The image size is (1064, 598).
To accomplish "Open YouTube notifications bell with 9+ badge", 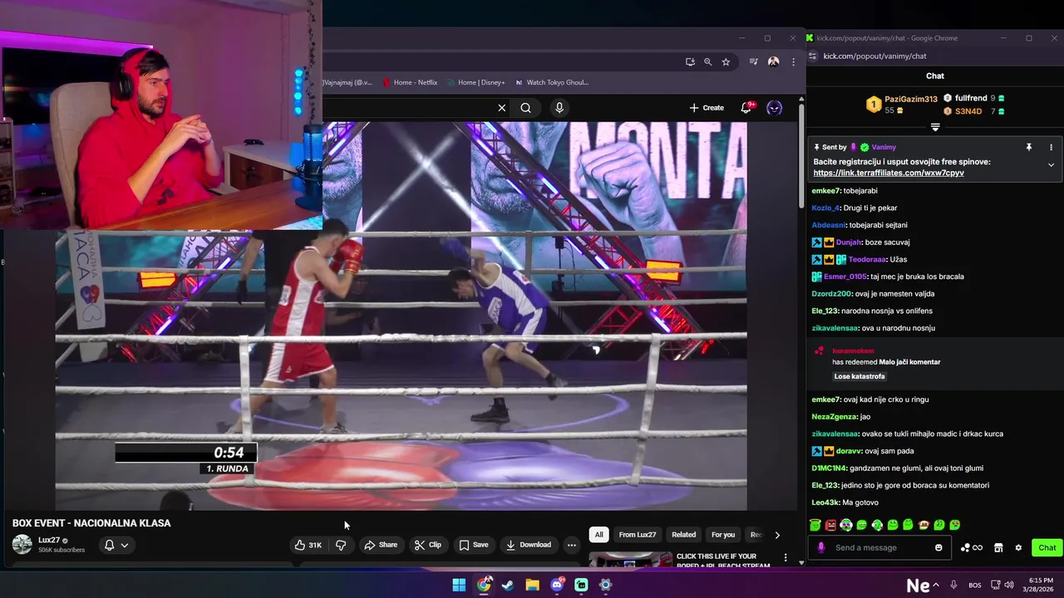I will point(746,107).
